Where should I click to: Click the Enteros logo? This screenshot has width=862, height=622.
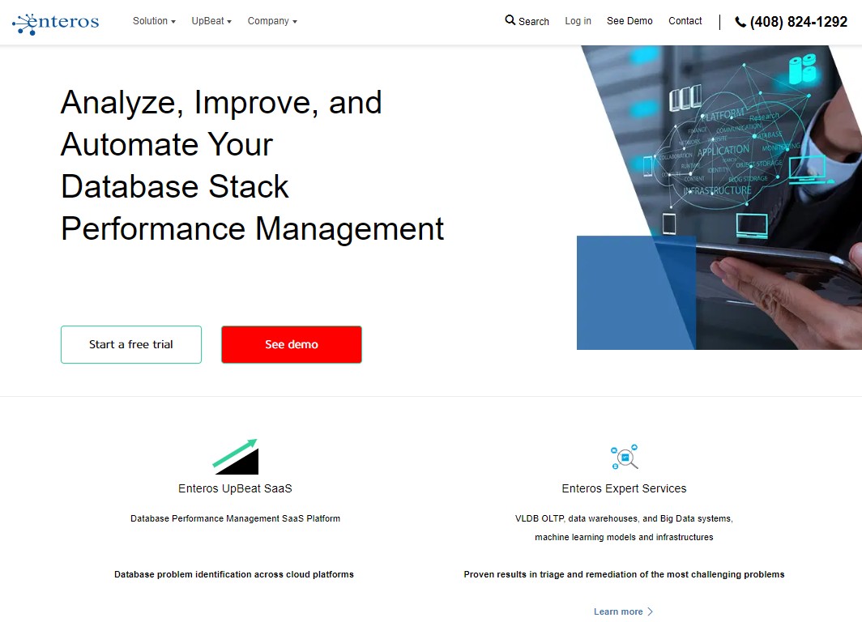click(56, 23)
